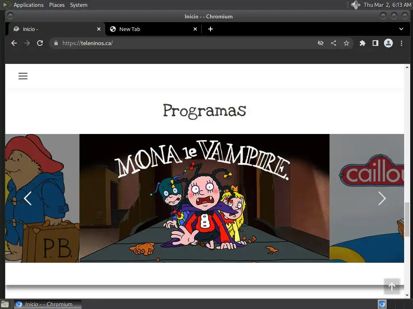Select the Chromium window in the taskbar
This screenshot has width=413, height=309.
(x=48, y=304)
